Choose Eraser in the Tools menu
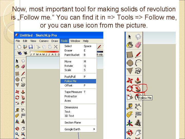This screenshot has height=139, width=185. 78,50
